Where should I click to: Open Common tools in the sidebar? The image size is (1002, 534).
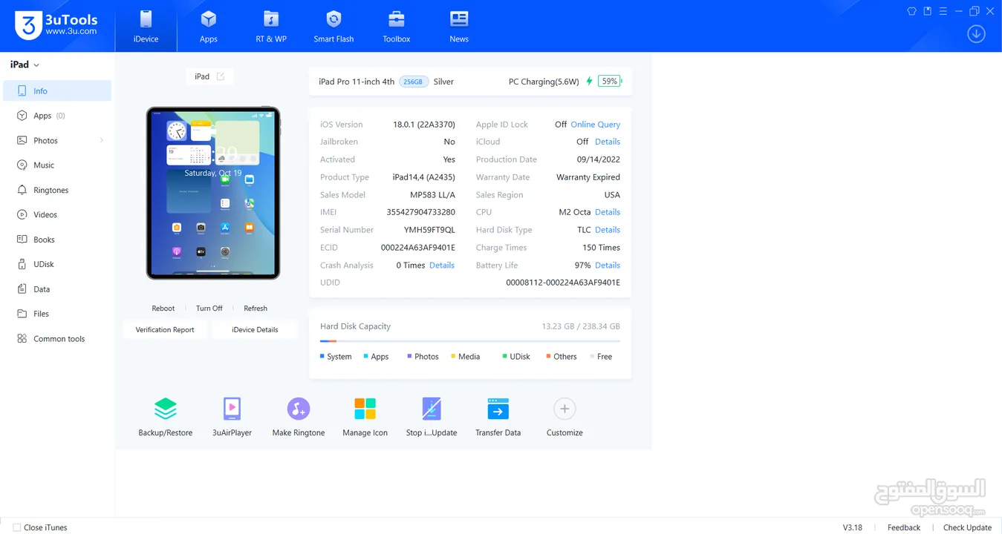[x=57, y=339]
